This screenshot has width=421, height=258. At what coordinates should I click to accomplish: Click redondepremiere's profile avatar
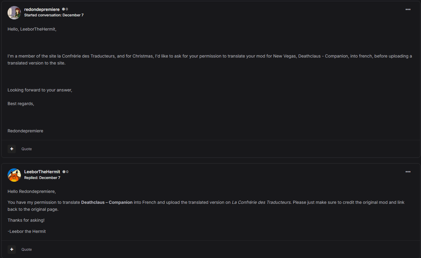tap(14, 12)
